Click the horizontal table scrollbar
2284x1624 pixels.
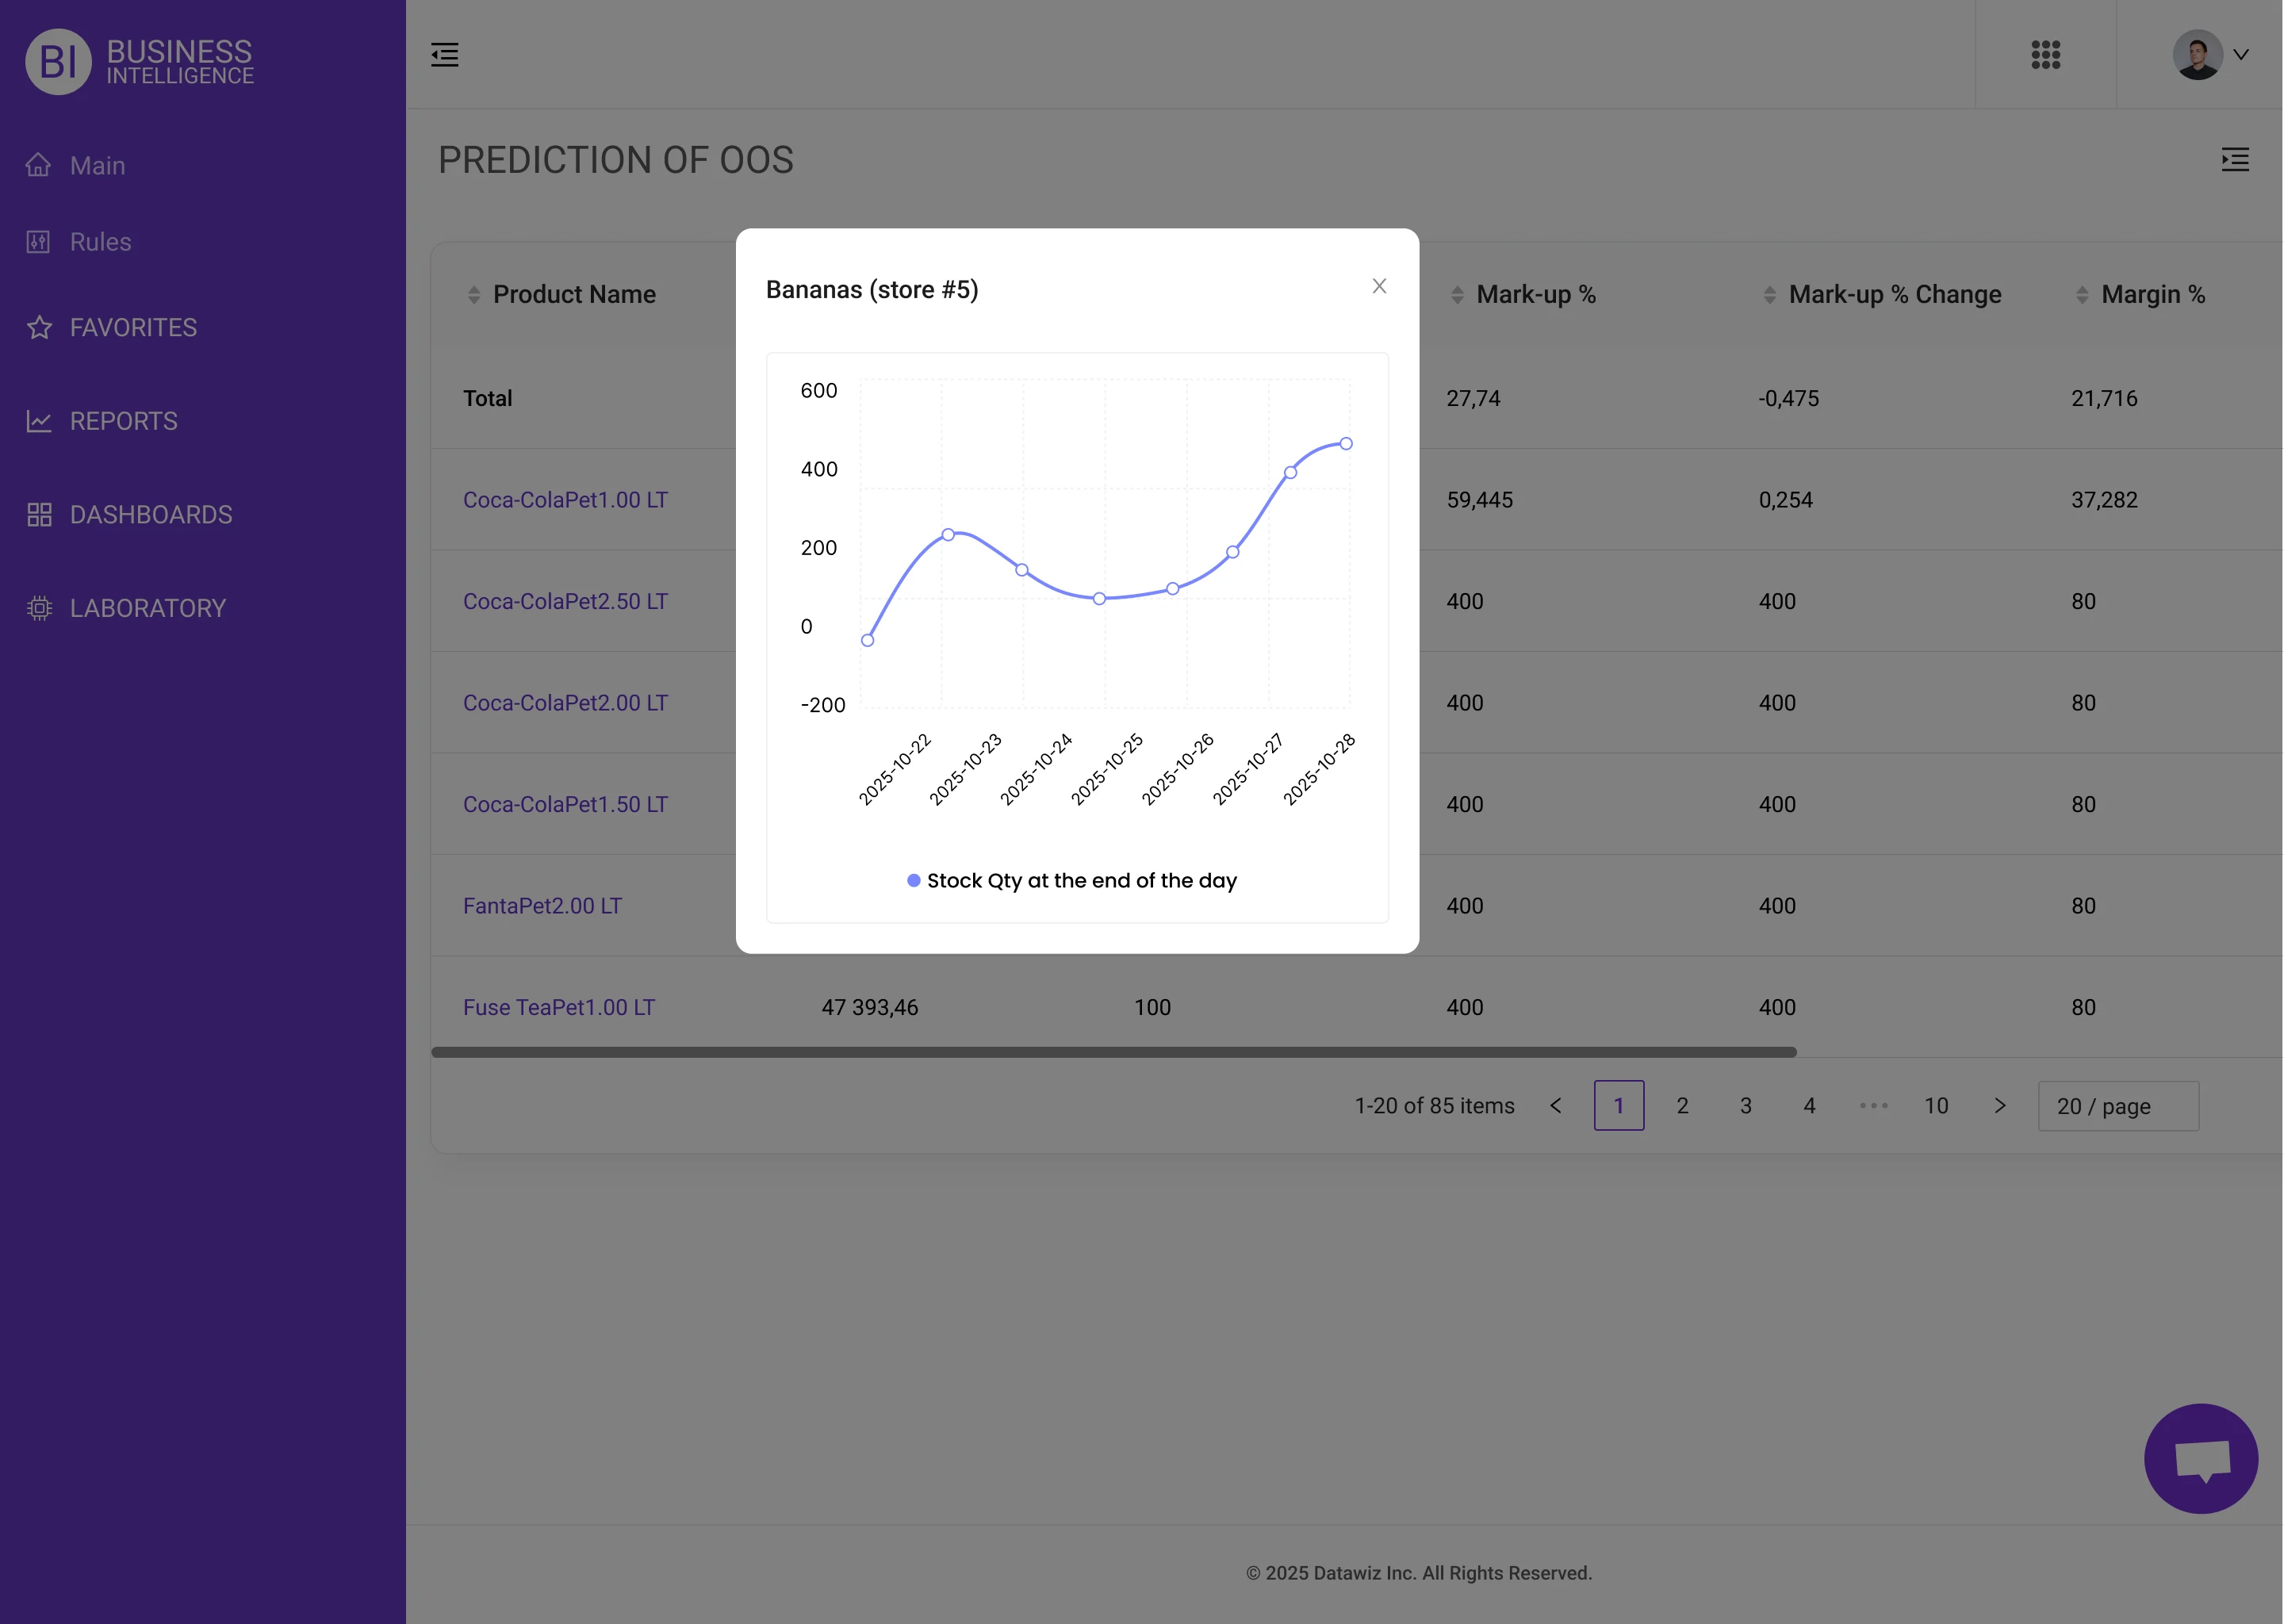click(1113, 1052)
